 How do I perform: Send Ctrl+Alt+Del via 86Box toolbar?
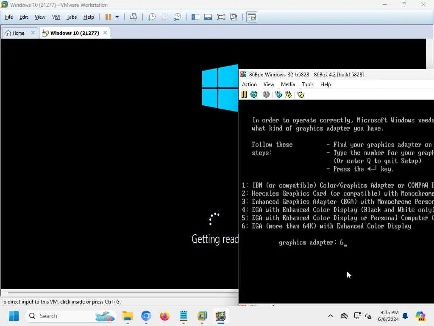[x=278, y=95]
